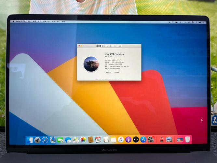
Task: Open the red-handled utility icon in Dock
Action: (161, 139)
